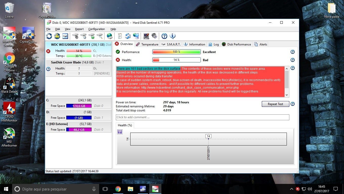
Task: Click the globe and monitor network icon
Action: point(136,36)
